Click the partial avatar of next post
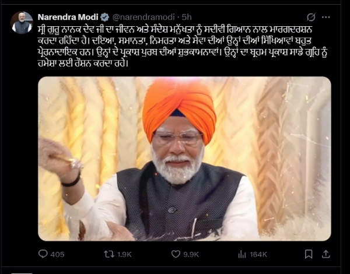 coord(22,273)
